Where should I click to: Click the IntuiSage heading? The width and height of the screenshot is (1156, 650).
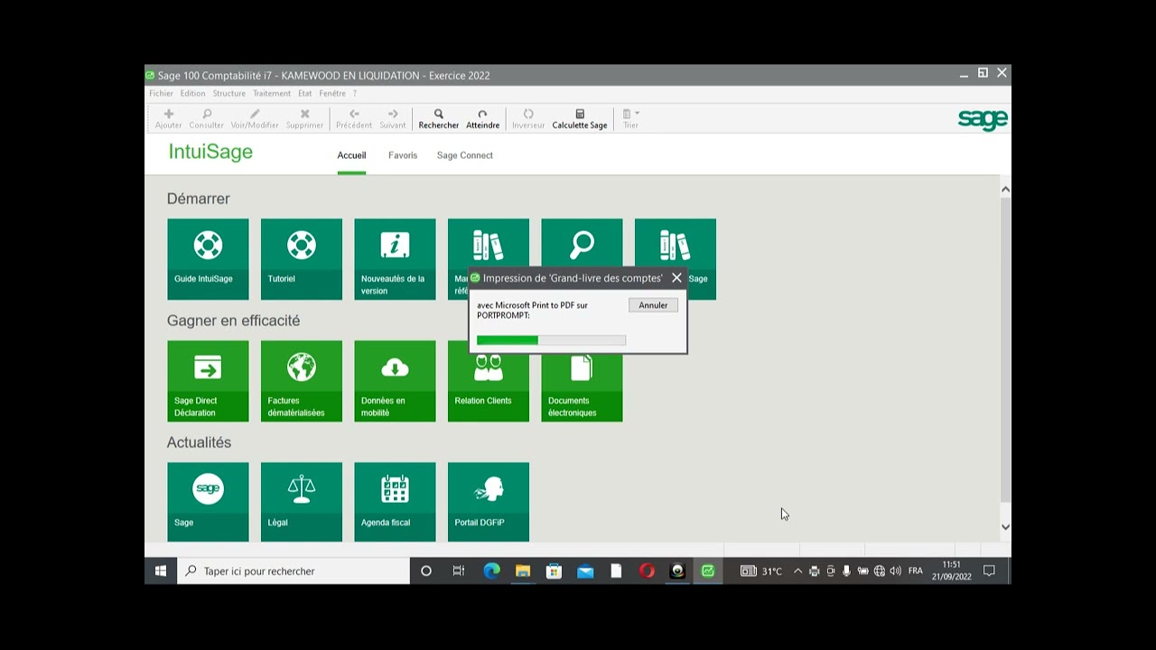(210, 152)
